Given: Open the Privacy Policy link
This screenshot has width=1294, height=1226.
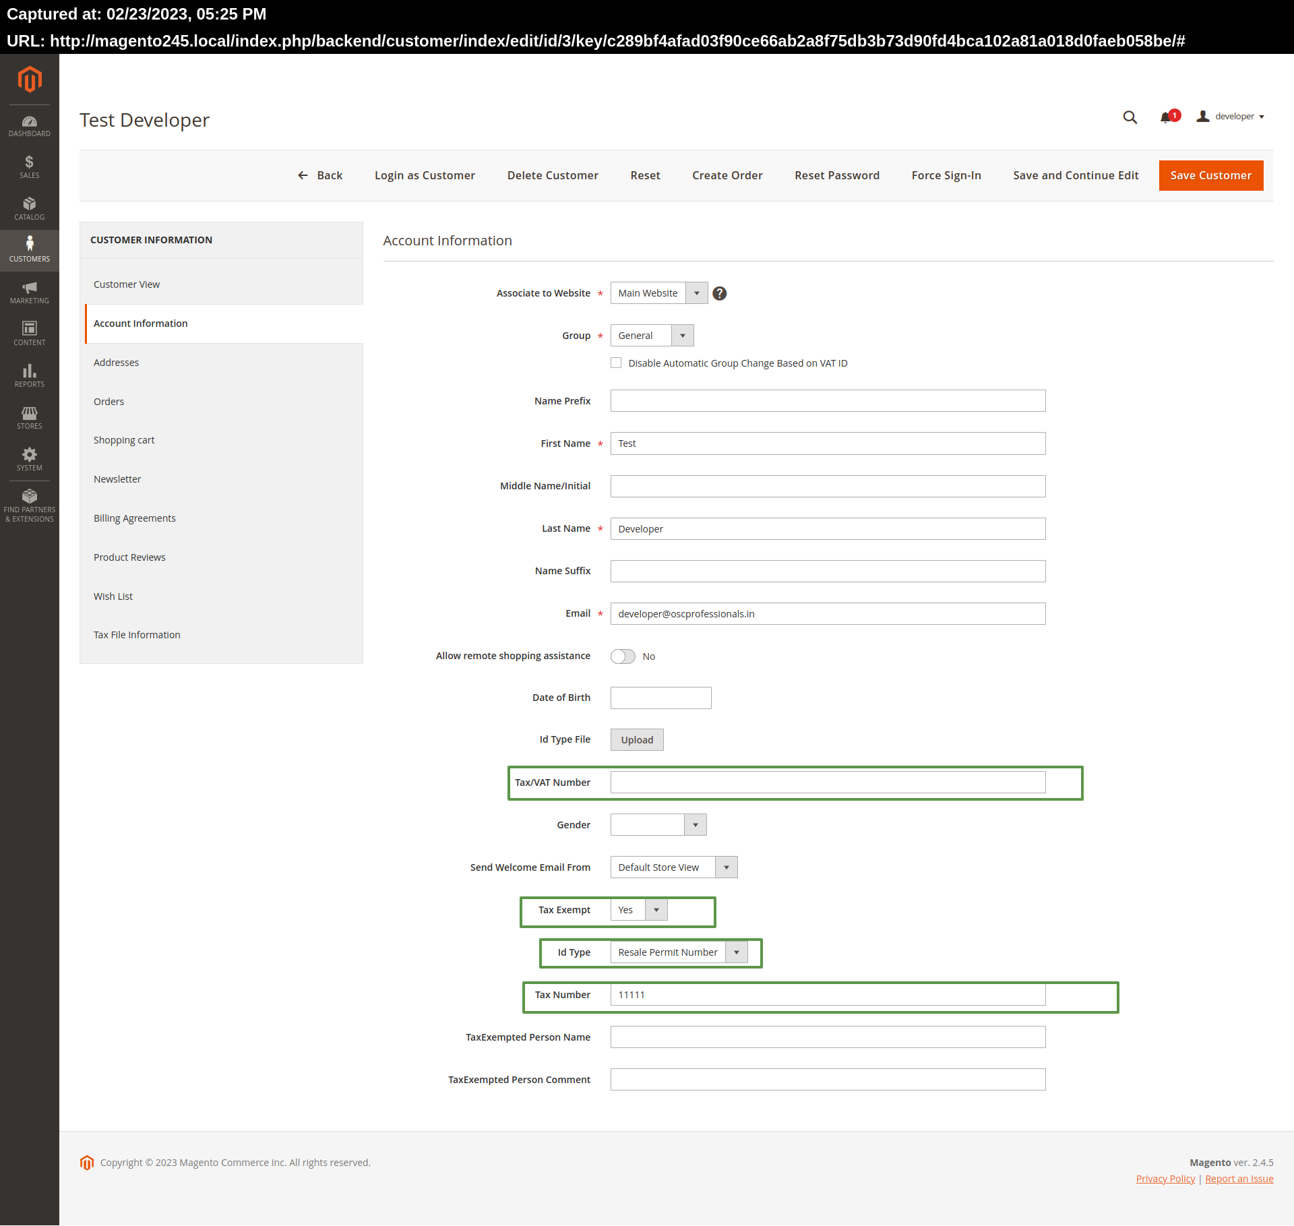Looking at the screenshot, I should pyautogui.click(x=1165, y=1178).
